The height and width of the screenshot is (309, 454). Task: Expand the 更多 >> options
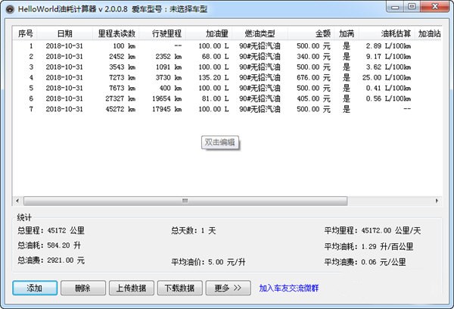(x=229, y=288)
